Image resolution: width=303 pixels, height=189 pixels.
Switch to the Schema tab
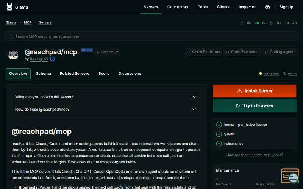[44, 73]
